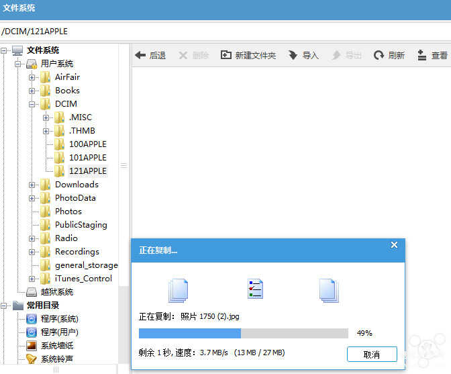
Task: Click the back arrow icon (后退)
Action: 140,55
